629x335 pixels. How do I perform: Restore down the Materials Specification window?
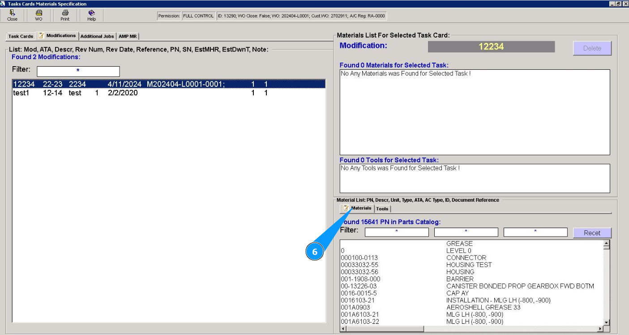coord(618,4)
